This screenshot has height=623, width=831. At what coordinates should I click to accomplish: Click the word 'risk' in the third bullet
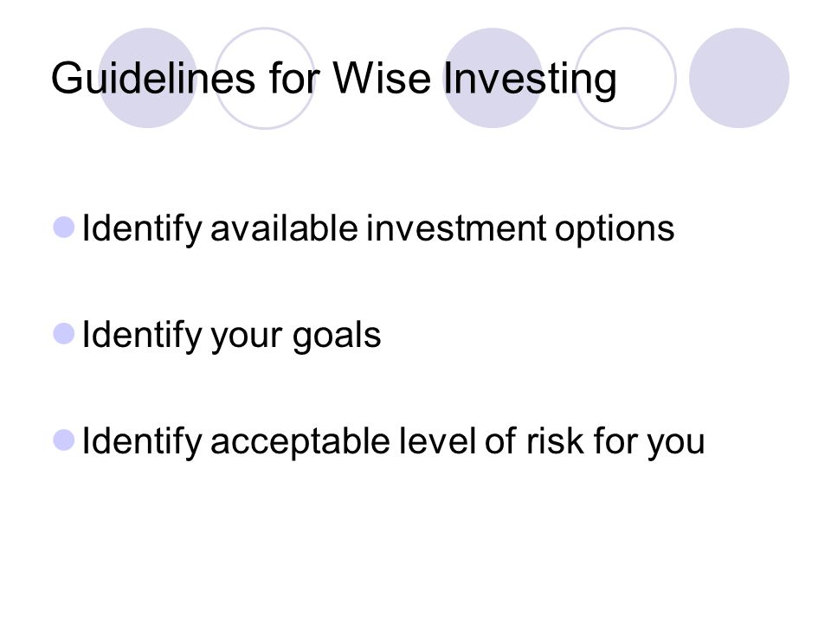555,440
